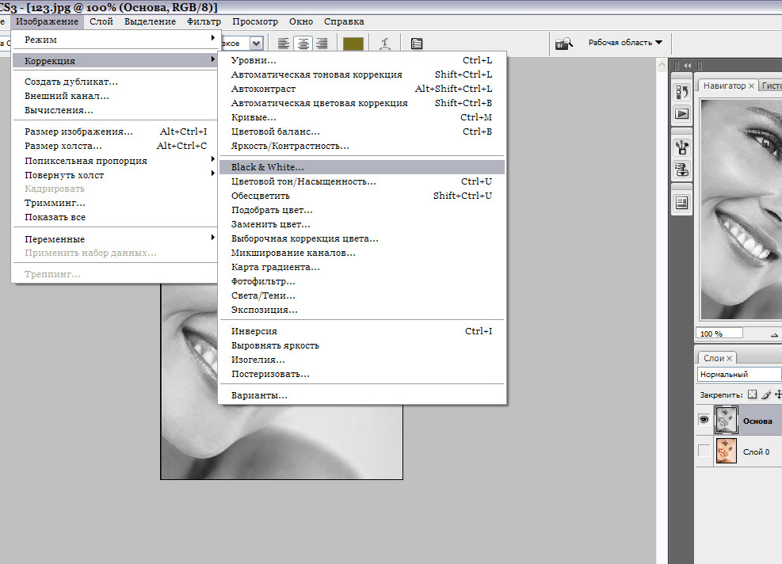Expand the Нормальный blend mode dropdown

(x=739, y=374)
